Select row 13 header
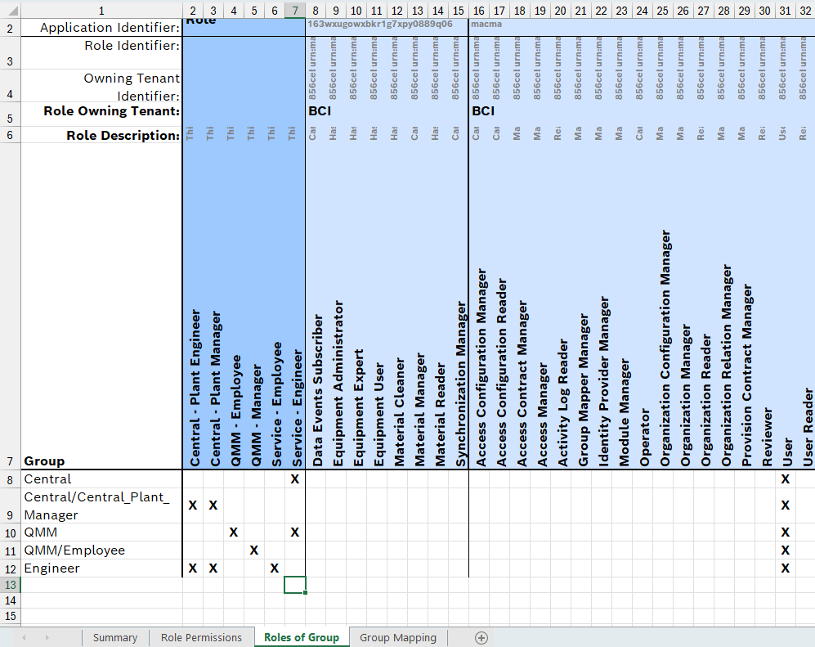The height and width of the screenshot is (647, 815). point(11,585)
